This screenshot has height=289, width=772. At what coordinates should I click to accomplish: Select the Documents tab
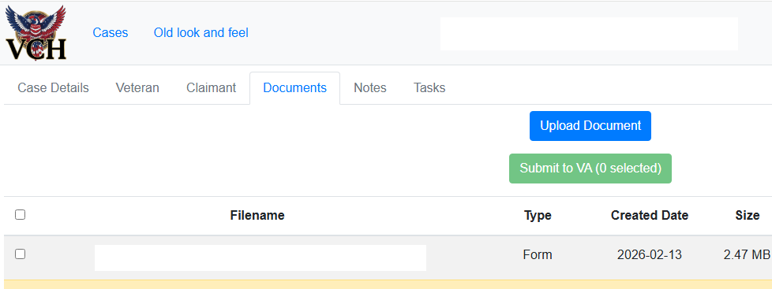click(x=295, y=88)
